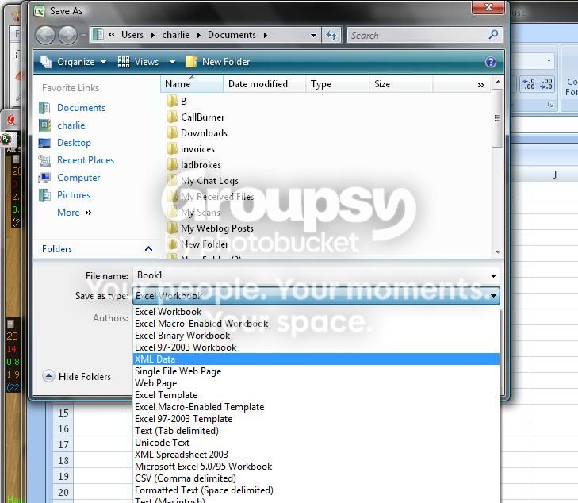Sort by Date modified column header
This screenshot has width=578, height=503.
(264, 84)
